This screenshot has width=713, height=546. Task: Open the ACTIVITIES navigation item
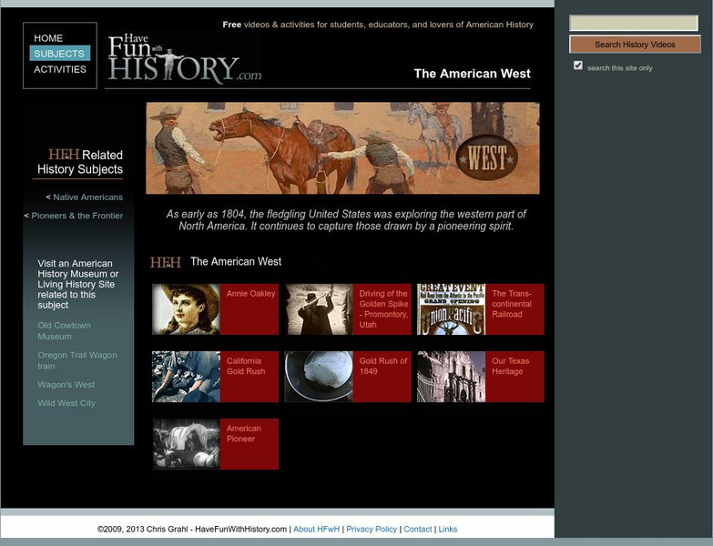click(x=60, y=69)
